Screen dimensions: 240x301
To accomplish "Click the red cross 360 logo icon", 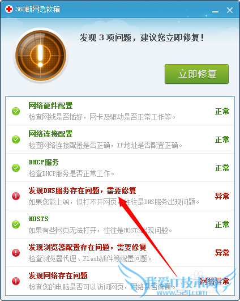I will click(8, 9).
